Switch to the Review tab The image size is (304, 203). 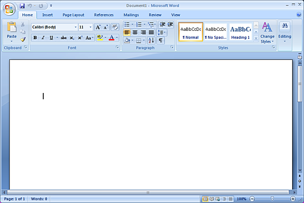pyautogui.click(x=155, y=15)
